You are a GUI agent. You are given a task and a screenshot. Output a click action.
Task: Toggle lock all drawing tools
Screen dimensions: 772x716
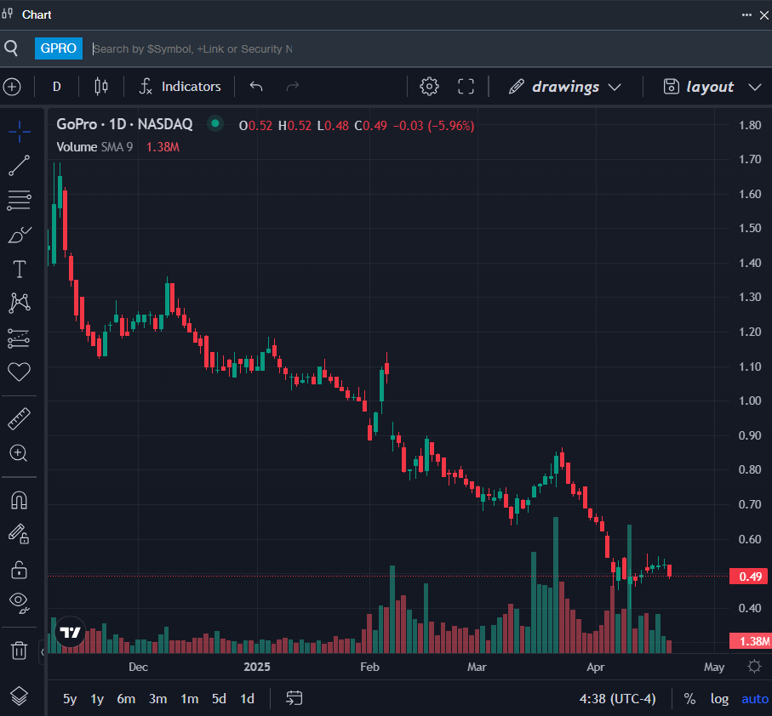tap(20, 570)
